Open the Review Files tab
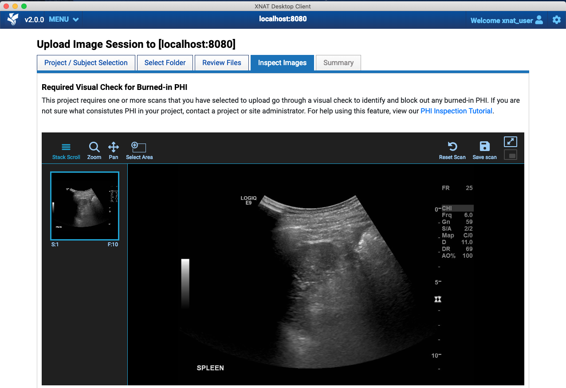This screenshot has height=388, width=566. (222, 63)
